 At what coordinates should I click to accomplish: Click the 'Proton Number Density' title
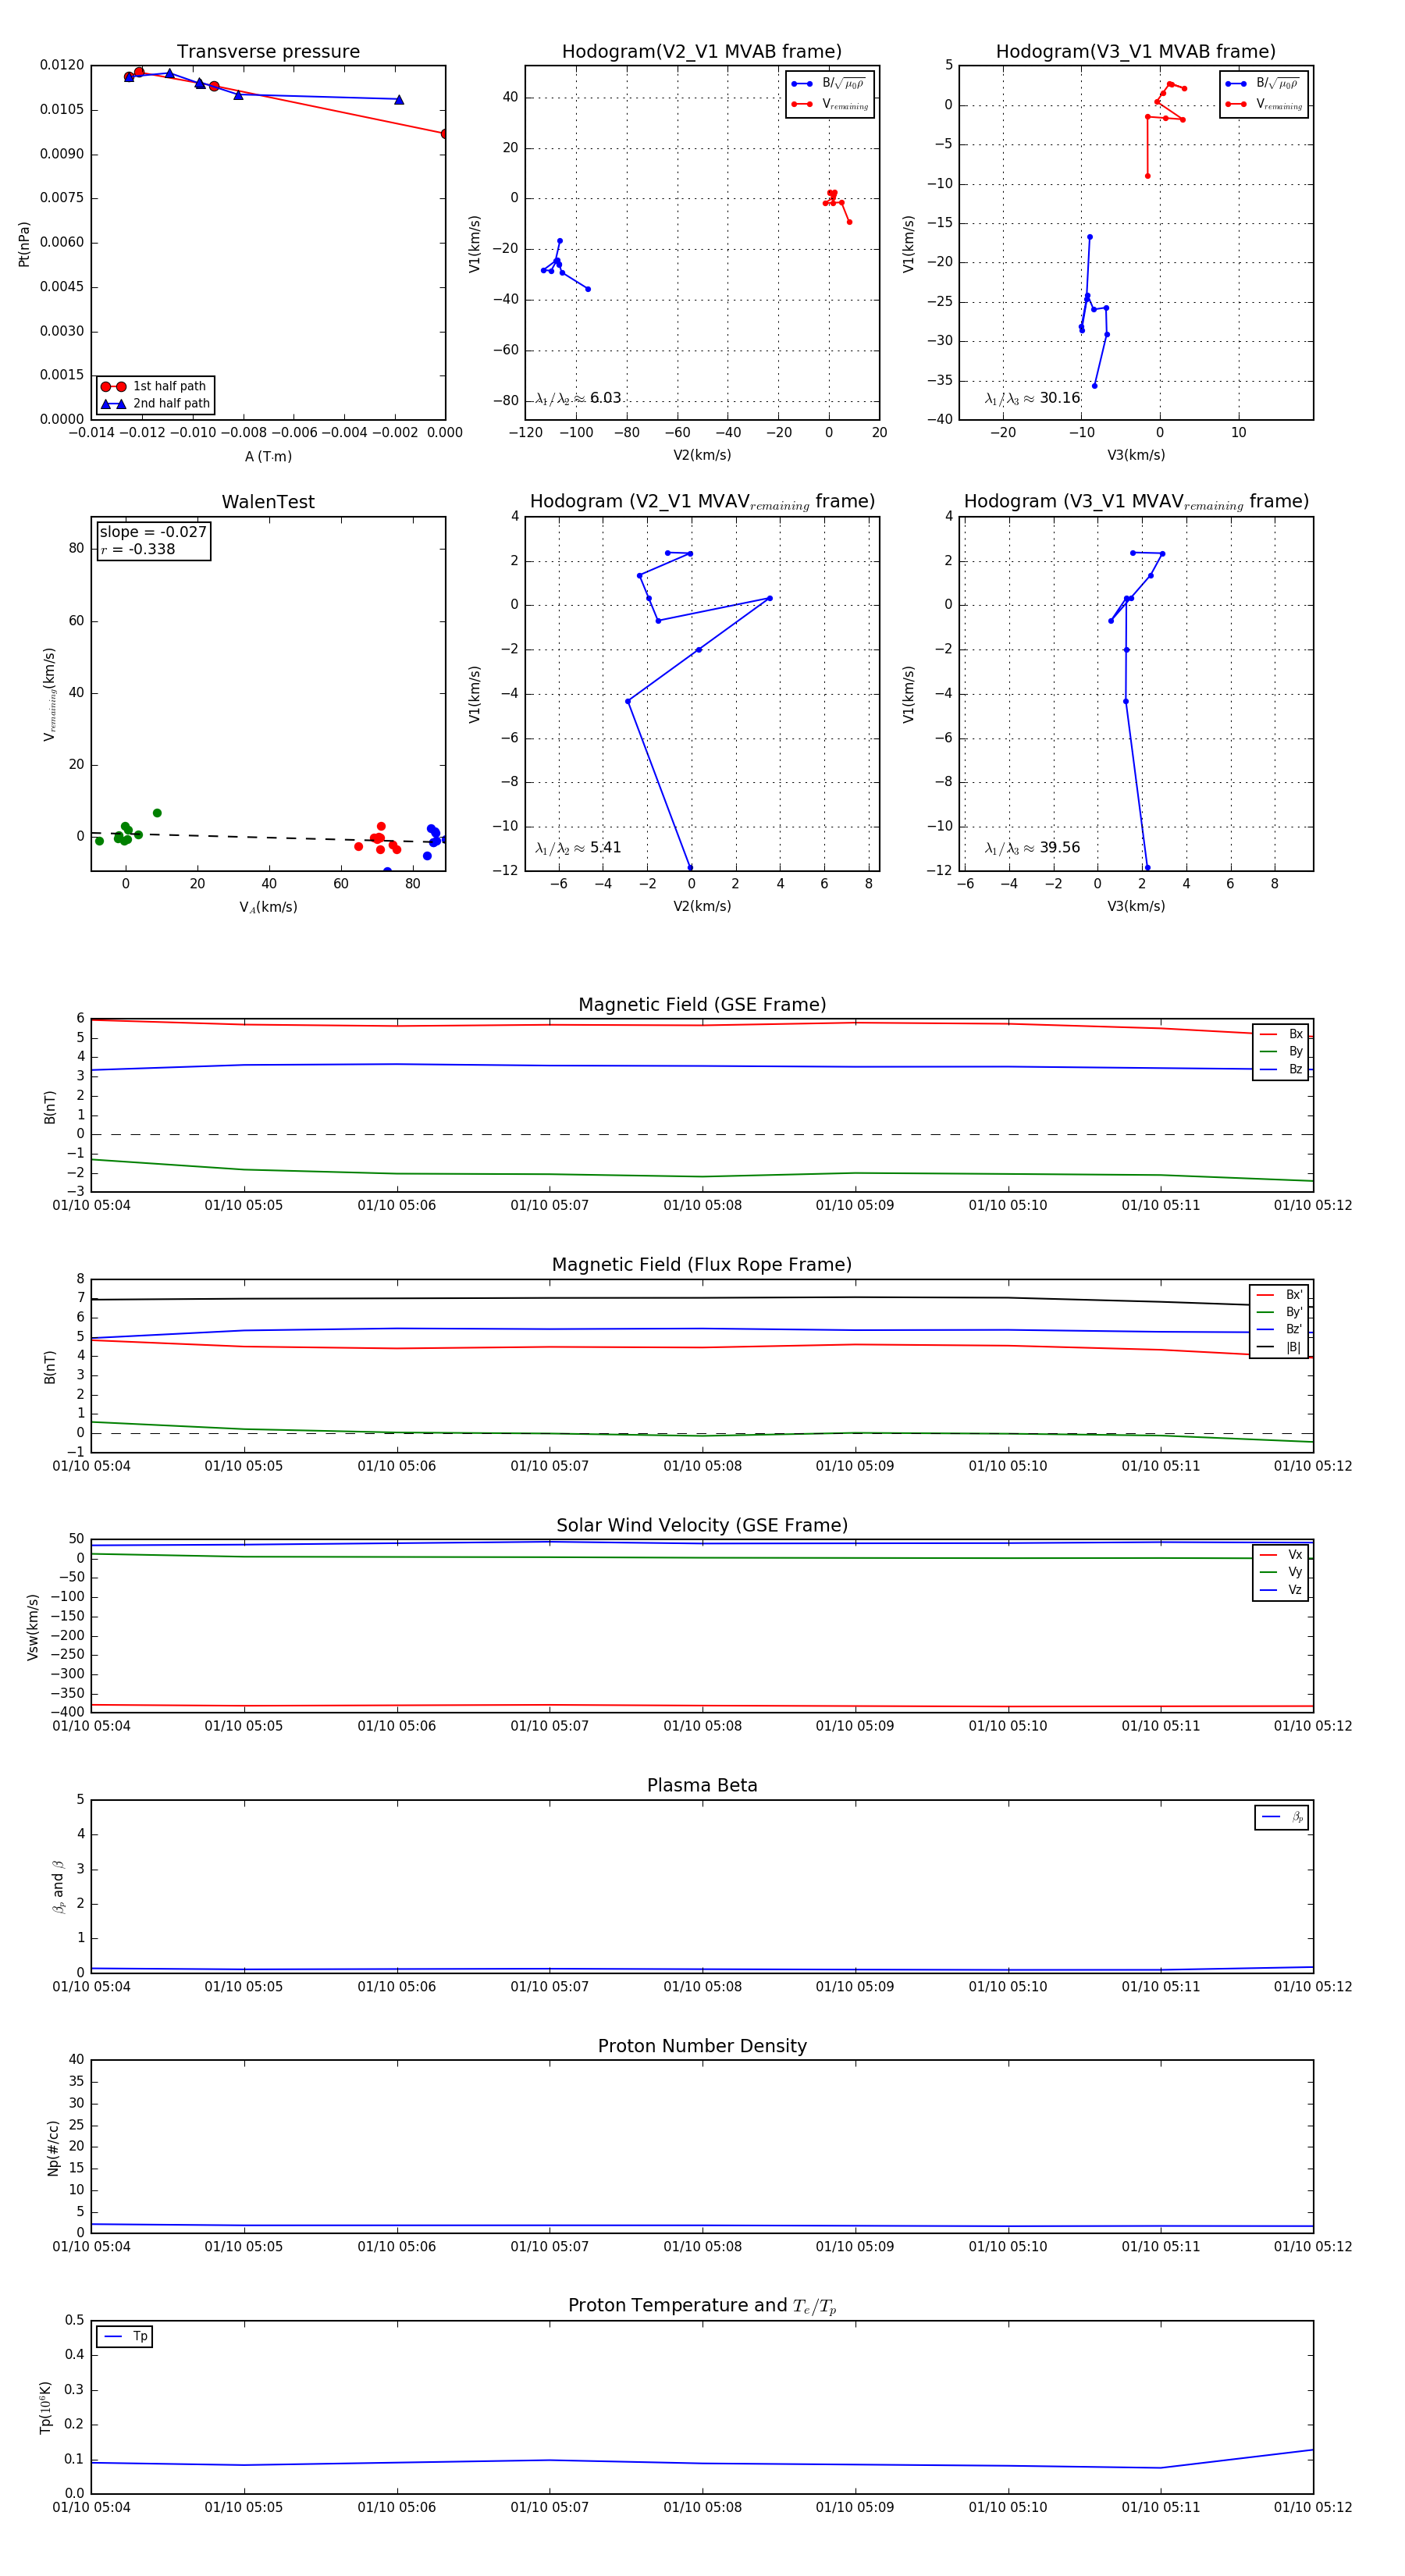click(702, 2046)
